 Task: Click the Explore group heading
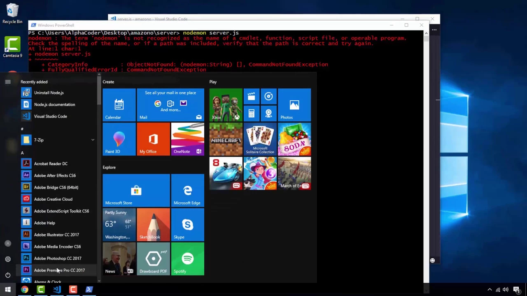109,167
